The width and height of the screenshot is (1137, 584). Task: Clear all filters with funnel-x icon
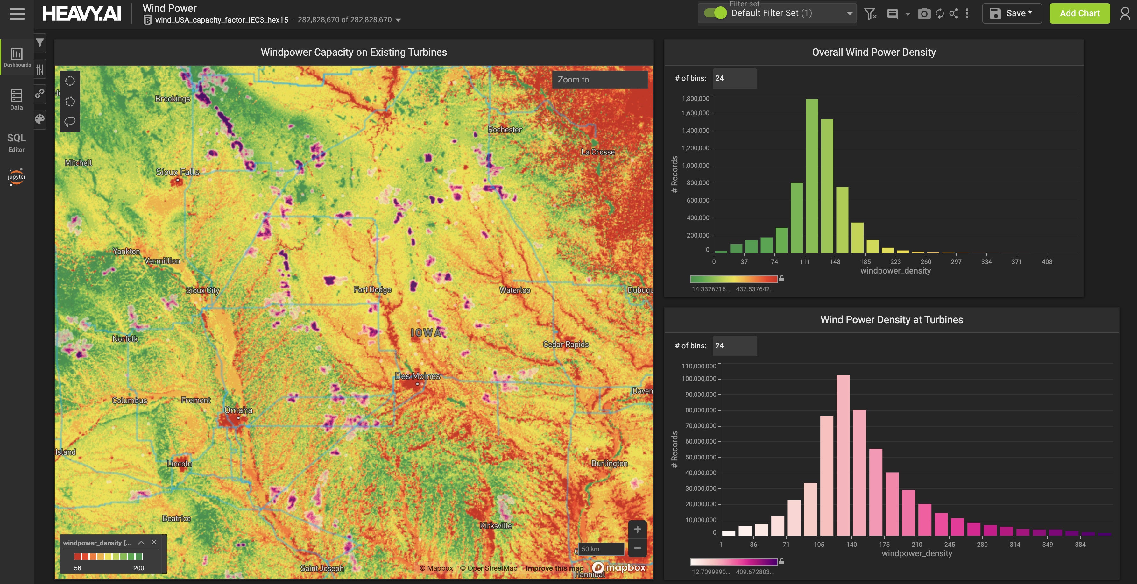(870, 14)
